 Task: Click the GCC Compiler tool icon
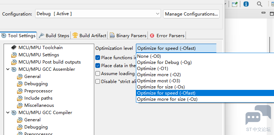click(14, 113)
